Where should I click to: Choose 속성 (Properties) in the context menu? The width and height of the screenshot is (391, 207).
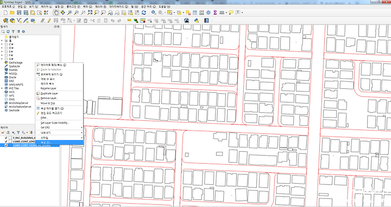[x=59, y=143]
